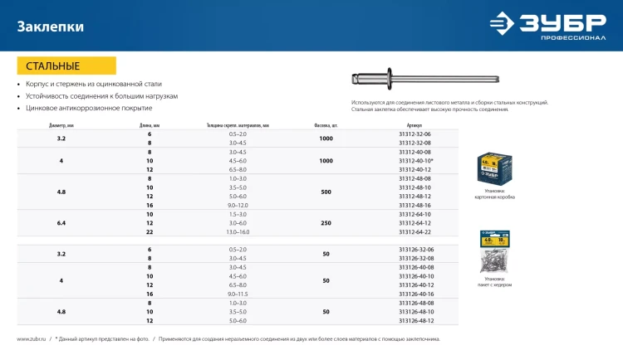Select article 313126-40-10
The height and width of the screenshot is (350, 623).
pos(416,276)
